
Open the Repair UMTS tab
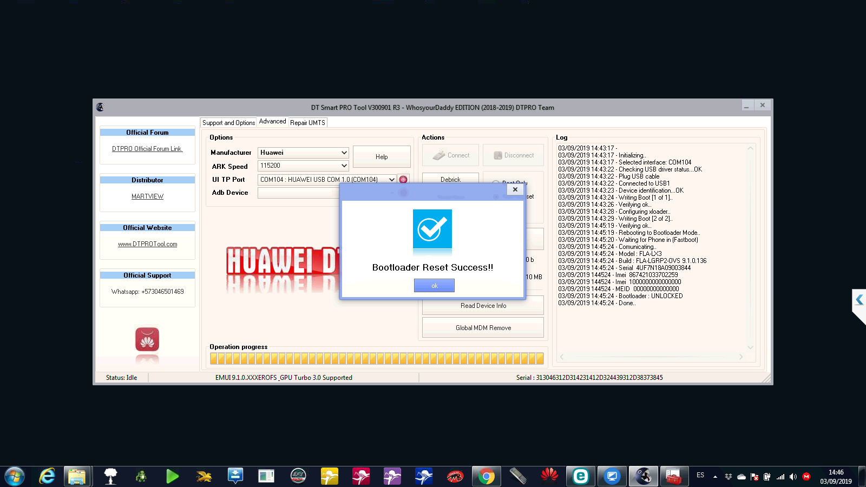pos(307,123)
